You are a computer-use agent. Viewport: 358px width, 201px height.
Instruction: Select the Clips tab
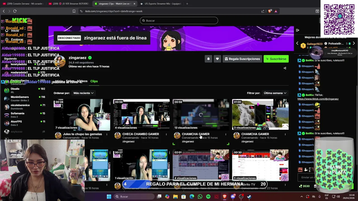94,81
